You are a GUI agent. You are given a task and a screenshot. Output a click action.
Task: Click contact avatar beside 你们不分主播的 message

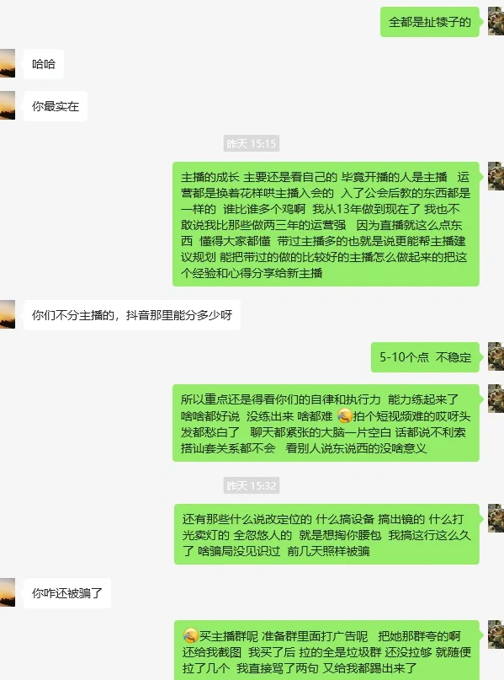coord(8,314)
